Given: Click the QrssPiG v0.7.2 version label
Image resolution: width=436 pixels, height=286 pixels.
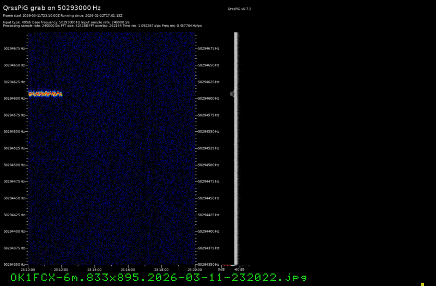Looking at the screenshot, I should click(240, 9).
